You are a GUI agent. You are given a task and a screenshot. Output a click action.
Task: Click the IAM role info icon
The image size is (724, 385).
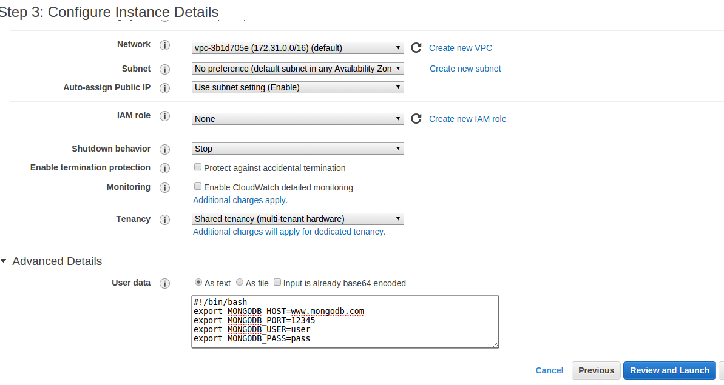(x=164, y=116)
